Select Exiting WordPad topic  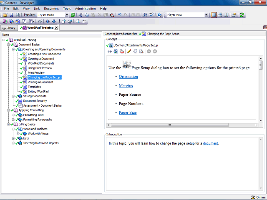pos(38,92)
